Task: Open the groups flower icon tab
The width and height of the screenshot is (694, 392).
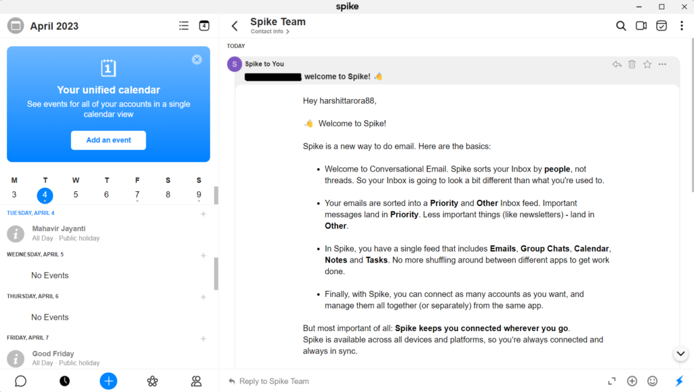Action: [152, 381]
